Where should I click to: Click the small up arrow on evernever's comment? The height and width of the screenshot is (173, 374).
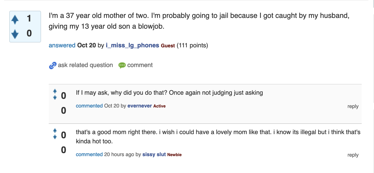55,91
